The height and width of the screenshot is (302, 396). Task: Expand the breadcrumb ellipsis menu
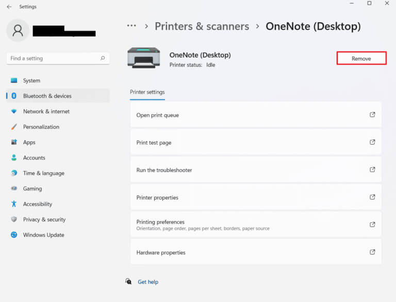[x=131, y=26]
